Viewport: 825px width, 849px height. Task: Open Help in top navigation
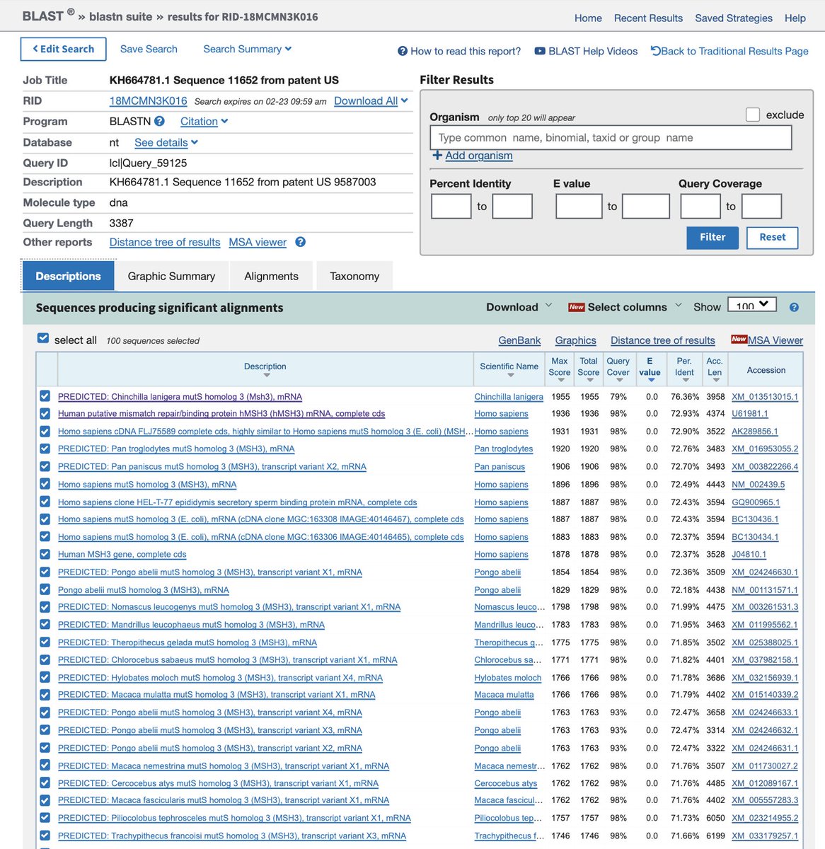pos(795,18)
